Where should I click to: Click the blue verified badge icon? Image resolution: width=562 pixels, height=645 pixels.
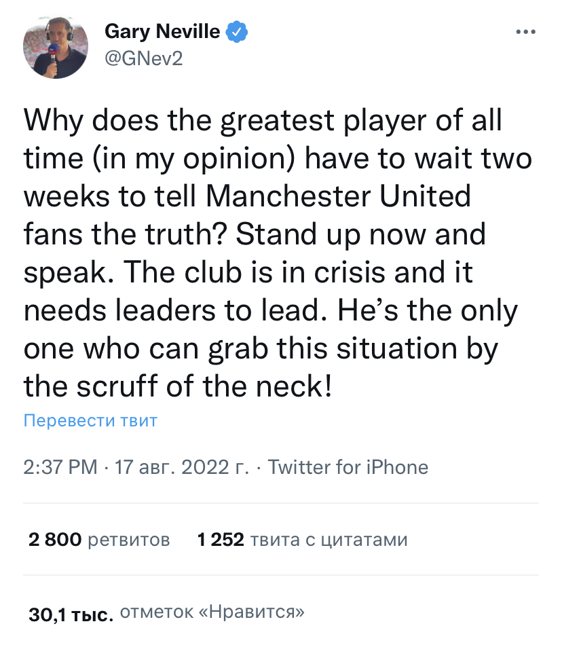click(x=237, y=31)
